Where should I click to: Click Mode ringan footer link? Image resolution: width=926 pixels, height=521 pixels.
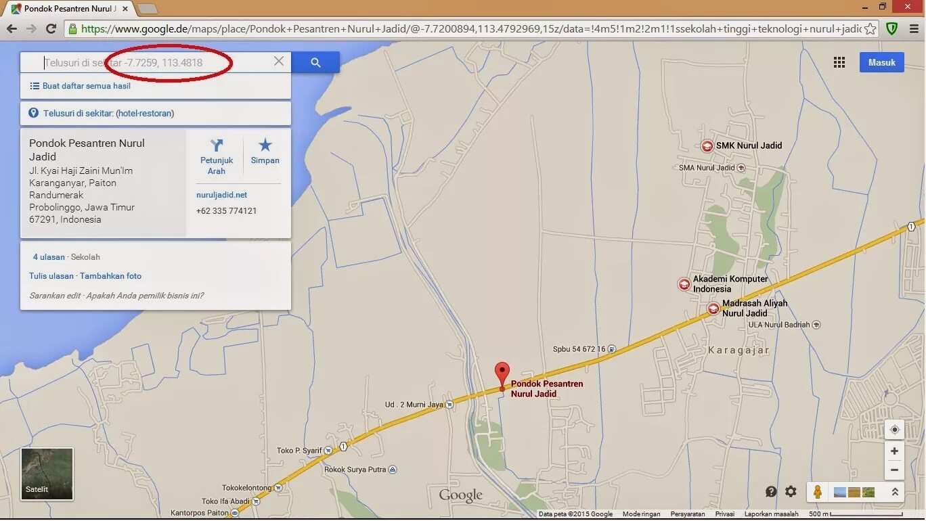[x=641, y=514]
